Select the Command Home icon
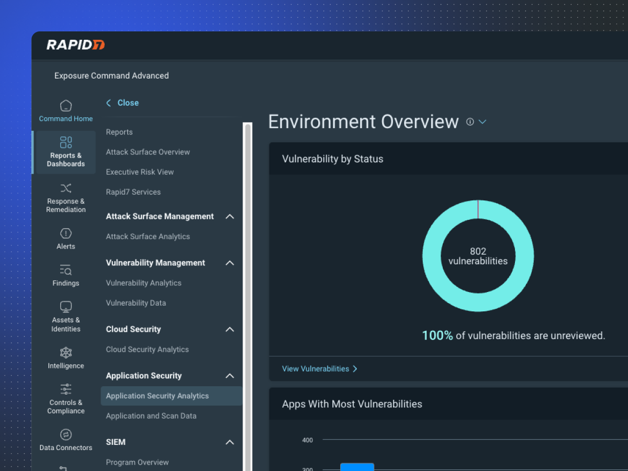This screenshot has width=628, height=471. [x=65, y=105]
